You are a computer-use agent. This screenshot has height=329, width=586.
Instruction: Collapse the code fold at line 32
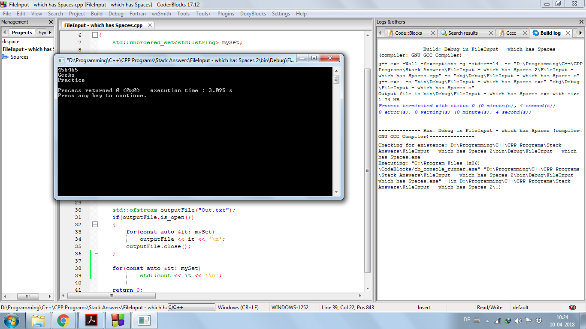(95, 224)
